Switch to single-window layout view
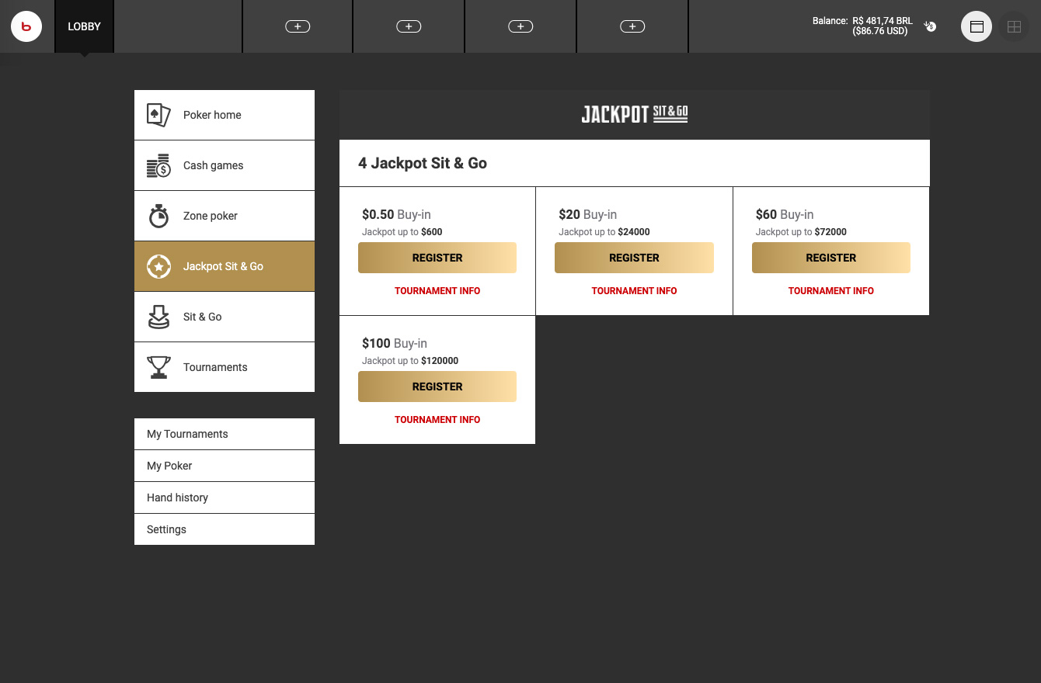Image resolution: width=1041 pixels, height=683 pixels. tap(977, 26)
